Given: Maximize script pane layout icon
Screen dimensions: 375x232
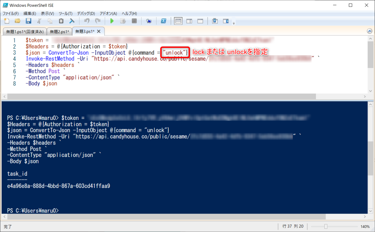Looking at the screenshot, I should click(x=200, y=21).
